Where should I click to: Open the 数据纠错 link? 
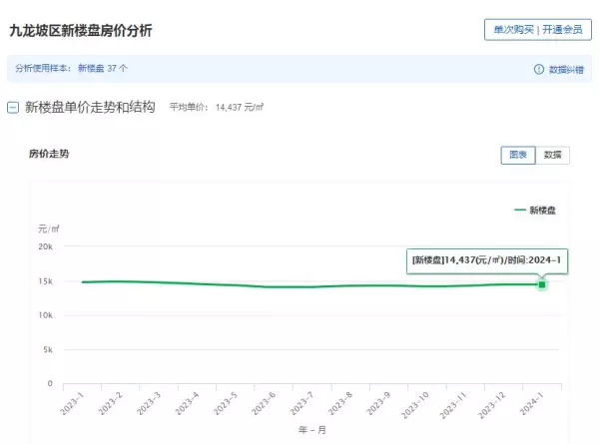coord(566,70)
